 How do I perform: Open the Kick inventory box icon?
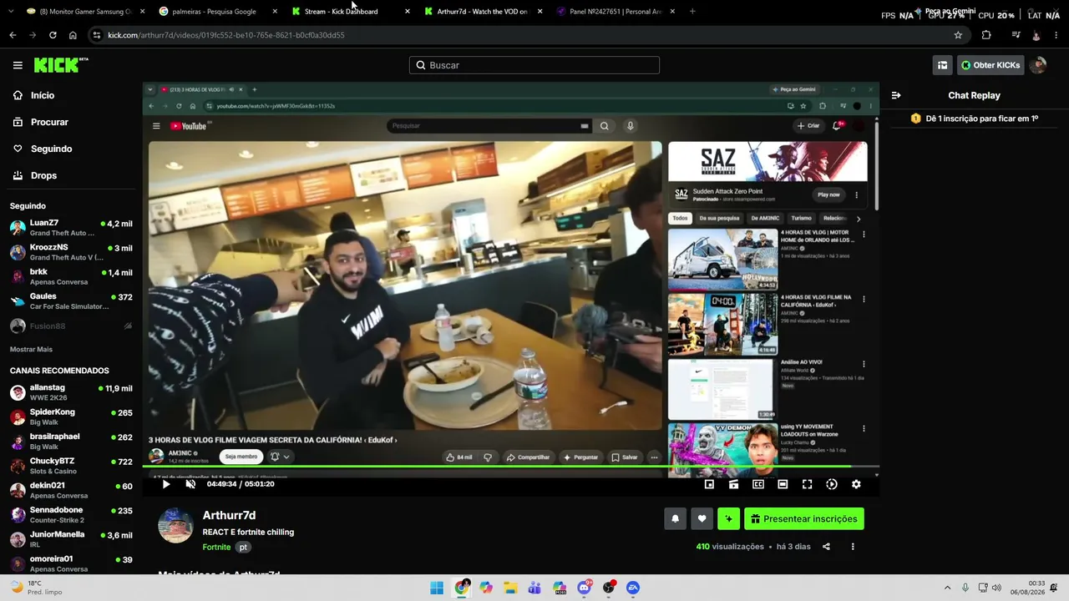pos(943,65)
